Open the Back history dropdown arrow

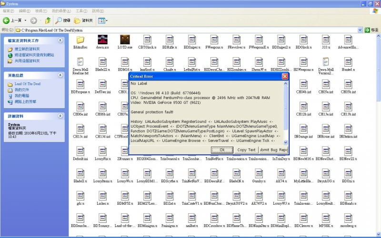(25, 20)
